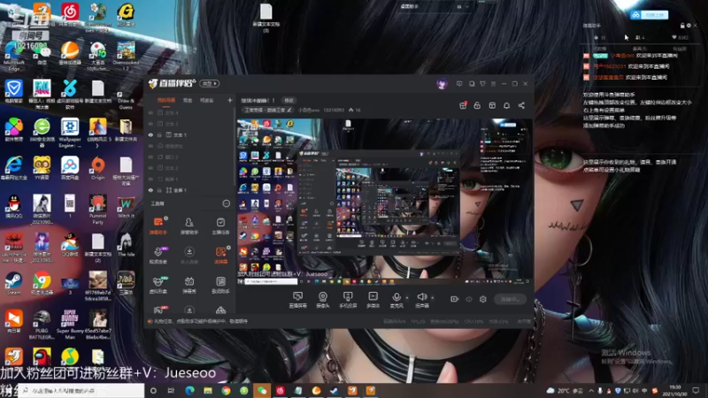The width and height of the screenshot is (708, 398).
Task: Add a 直播屏幕 screen capture source
Action: 297,300
